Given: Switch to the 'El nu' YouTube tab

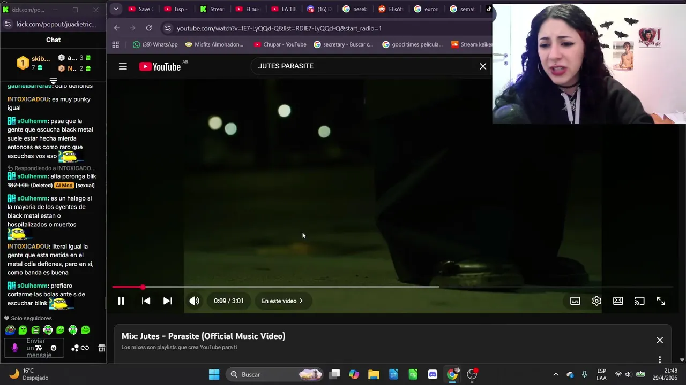Looking at the screenshot, I should pyautogui.click(x=248, y=9).
